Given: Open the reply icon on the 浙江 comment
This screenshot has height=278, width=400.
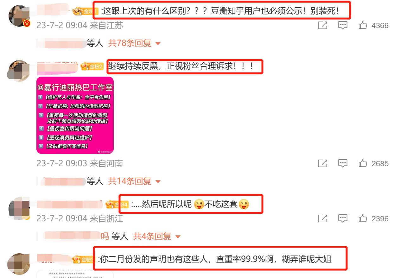Looking at the screenshot, I should click(x=343, y=218).
